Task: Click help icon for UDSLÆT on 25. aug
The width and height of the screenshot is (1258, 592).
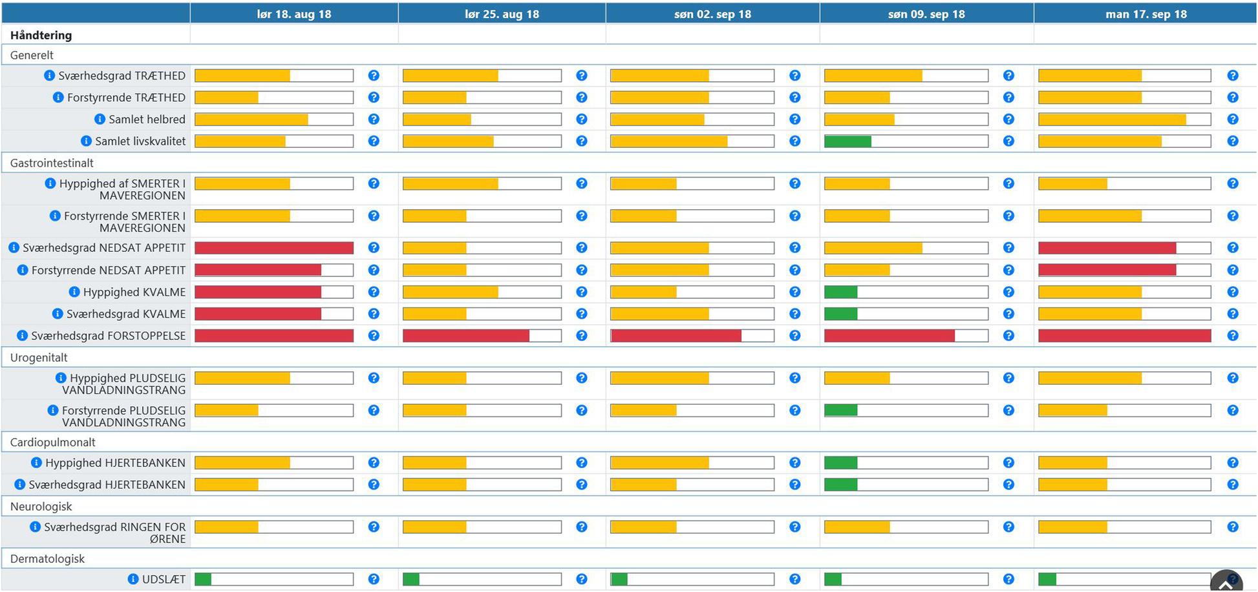Action: click(582, 579)
